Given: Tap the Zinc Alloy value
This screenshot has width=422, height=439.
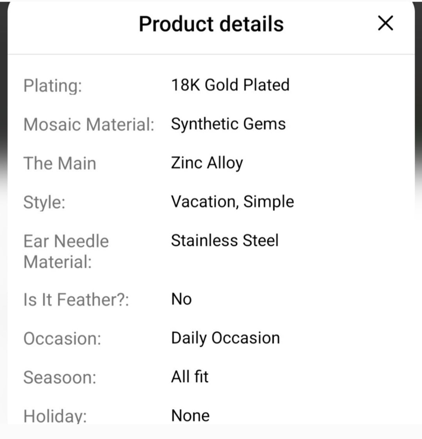Looking at the screenshot, I should tap(207, 163).
